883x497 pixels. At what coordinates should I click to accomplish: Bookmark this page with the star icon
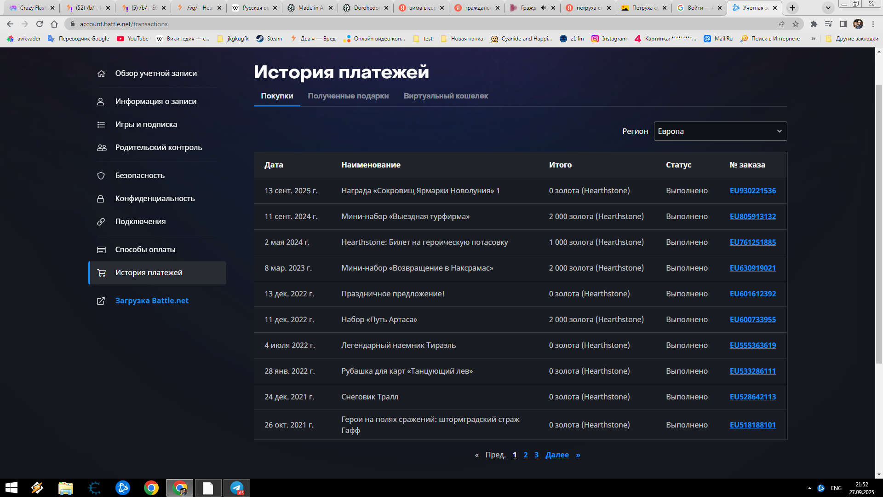pos(796,24)
